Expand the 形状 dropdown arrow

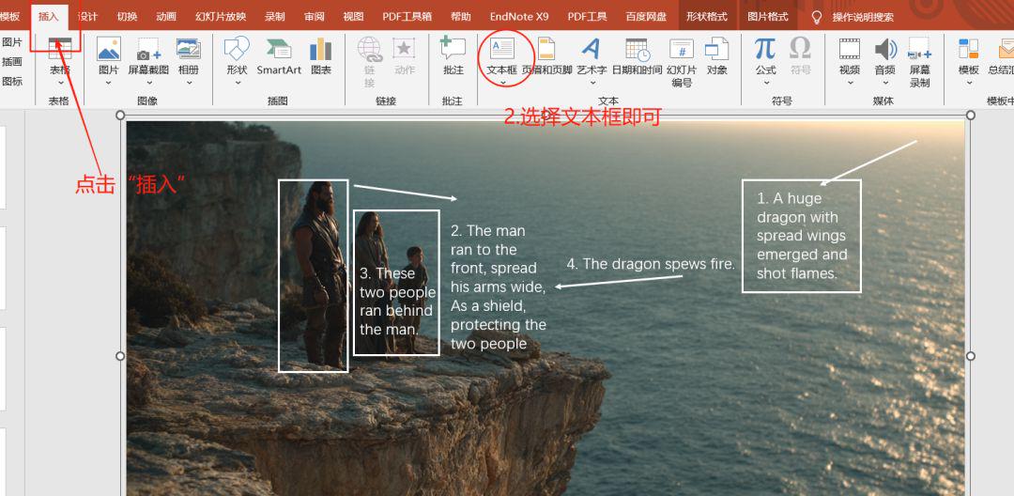point(237,82)
